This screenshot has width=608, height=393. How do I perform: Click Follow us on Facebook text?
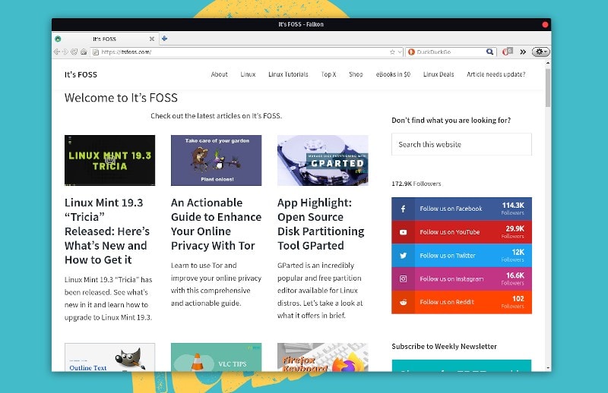[451, 209]
